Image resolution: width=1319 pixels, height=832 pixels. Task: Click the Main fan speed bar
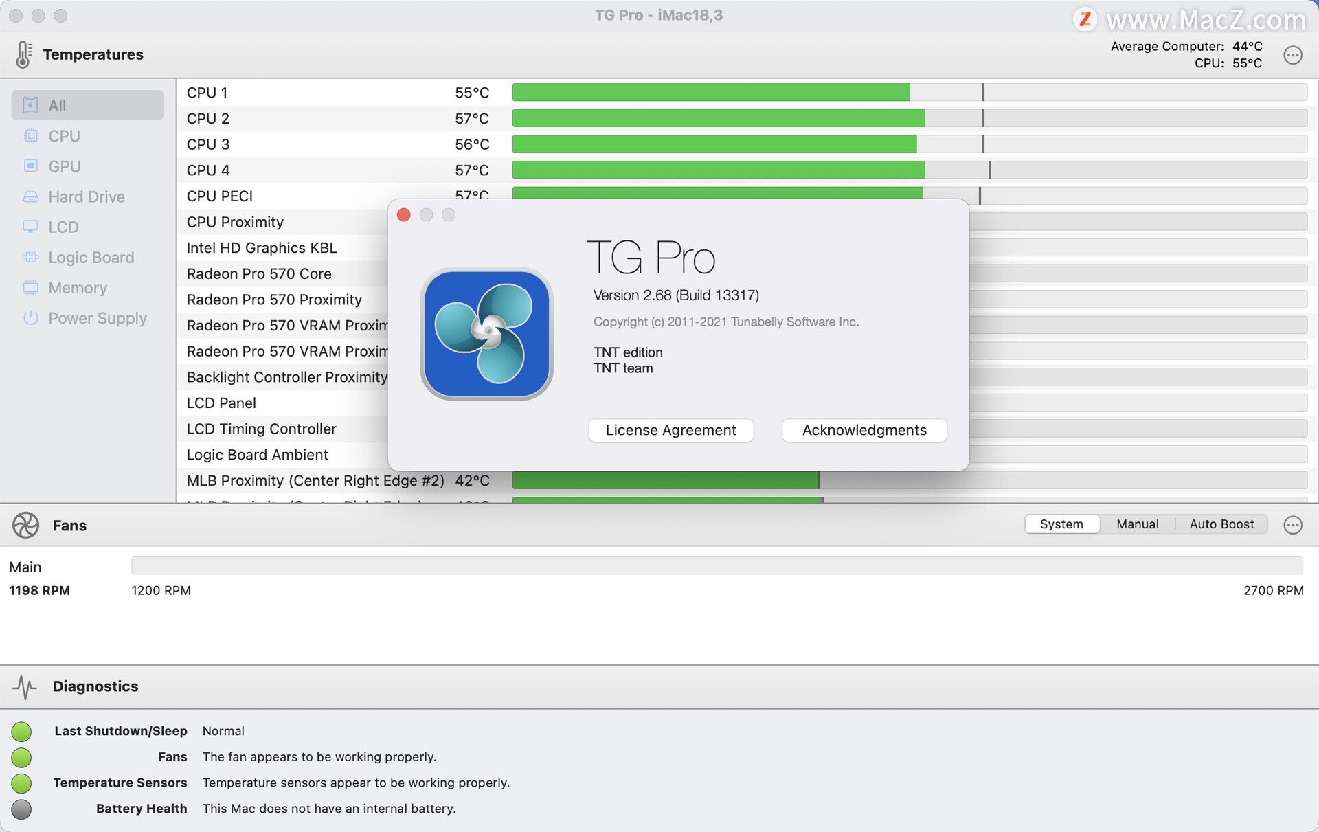[717, 565]
